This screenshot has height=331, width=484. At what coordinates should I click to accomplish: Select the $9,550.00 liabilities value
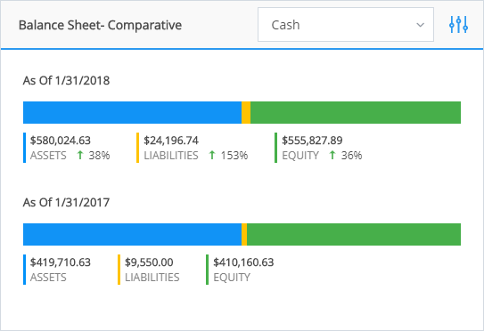pos(149,262)
